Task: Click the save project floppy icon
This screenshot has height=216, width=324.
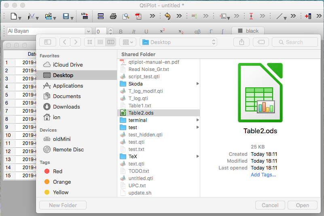Action: [66, 17]
